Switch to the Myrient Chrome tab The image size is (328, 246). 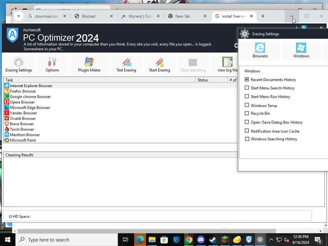(x=141, y=16)
